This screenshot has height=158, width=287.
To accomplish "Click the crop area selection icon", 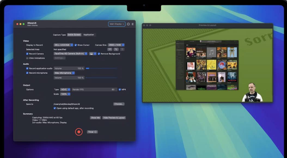I will click(x=116, y=49).
